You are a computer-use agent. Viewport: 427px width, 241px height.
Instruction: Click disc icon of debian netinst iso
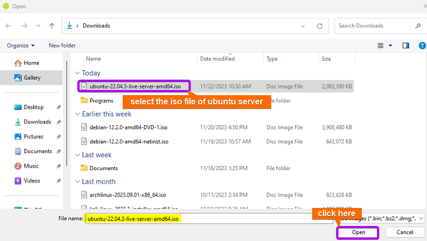84,141
